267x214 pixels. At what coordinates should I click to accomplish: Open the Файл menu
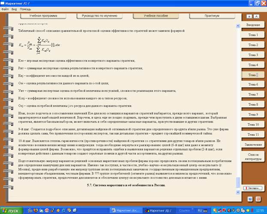[5, 9]
